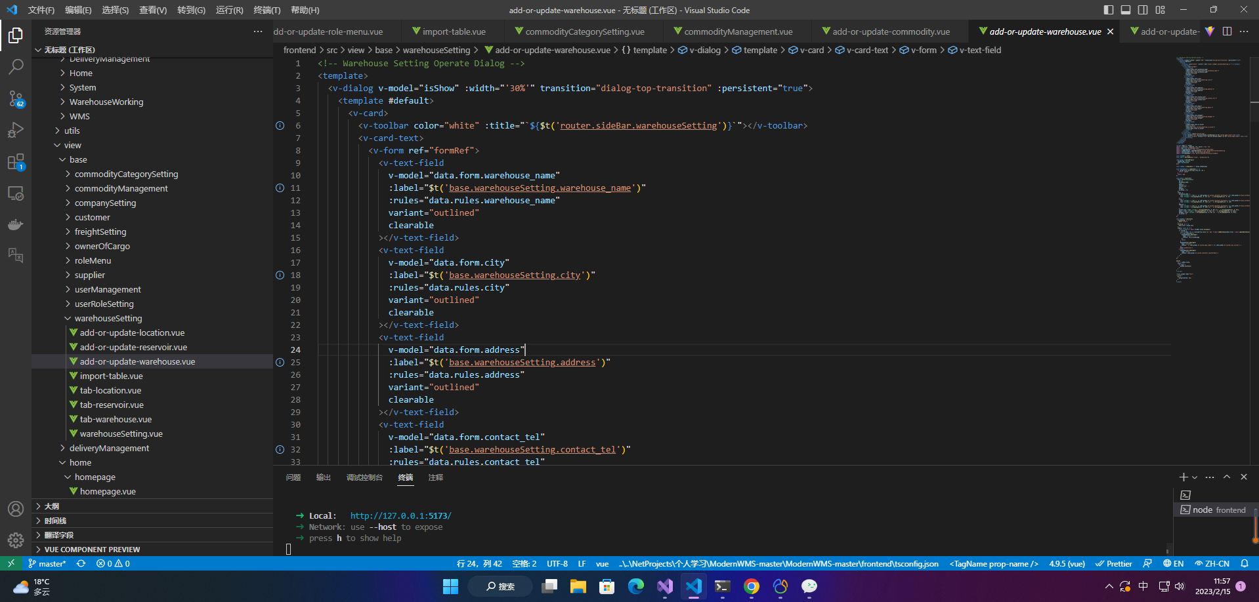Open the Manage gear menu
This screenshot has width=1259, height=602.
coord(16,540)
